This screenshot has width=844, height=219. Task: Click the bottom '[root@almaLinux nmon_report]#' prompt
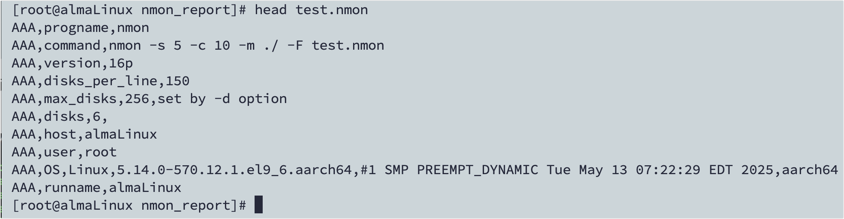(x=129, y=205)
